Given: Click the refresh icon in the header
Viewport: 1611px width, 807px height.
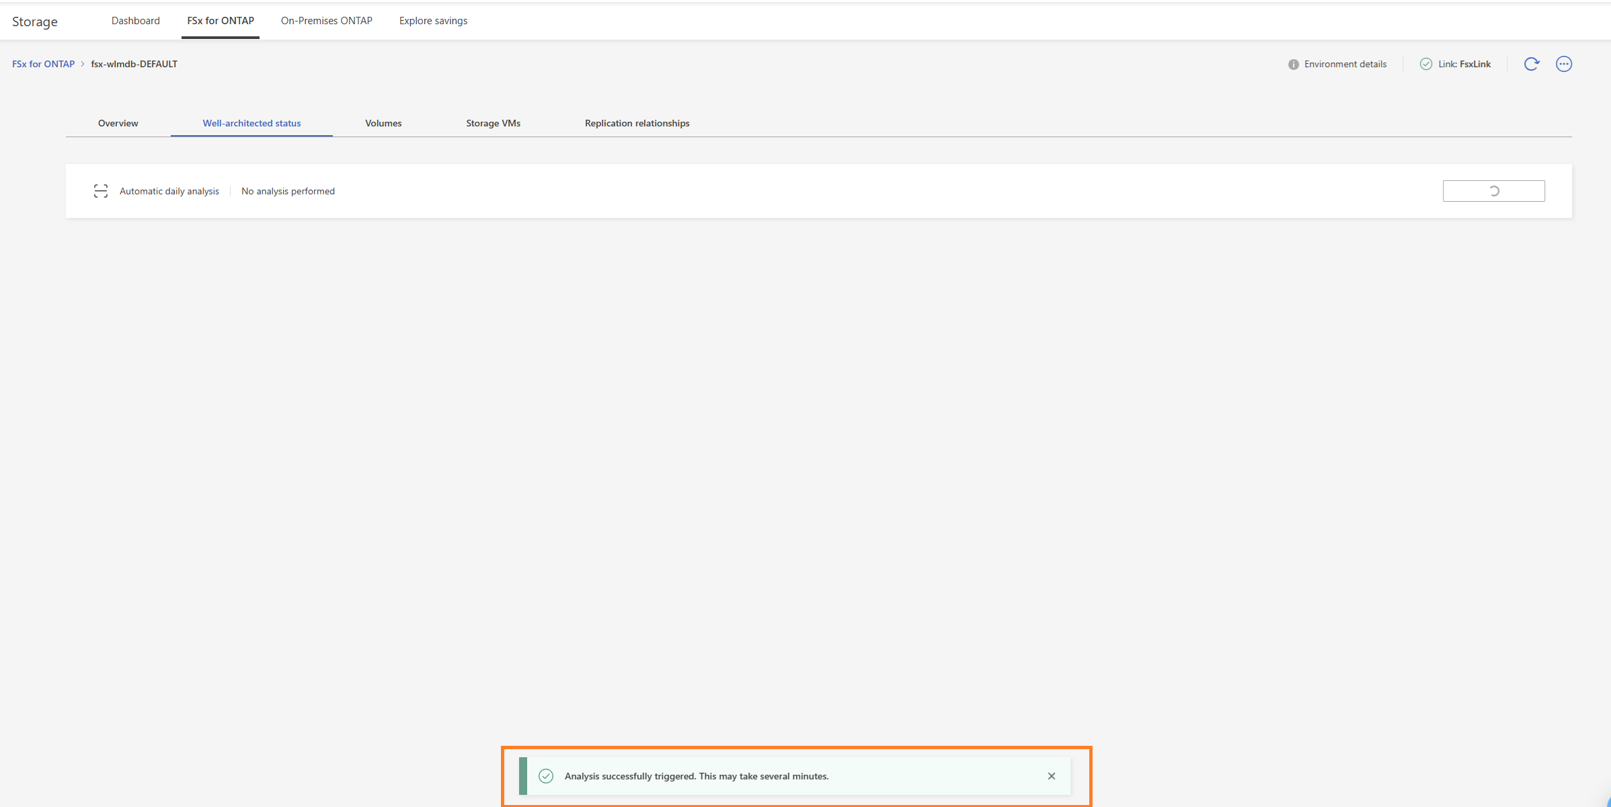Looking at the screenshot, I should [1532, 64].
